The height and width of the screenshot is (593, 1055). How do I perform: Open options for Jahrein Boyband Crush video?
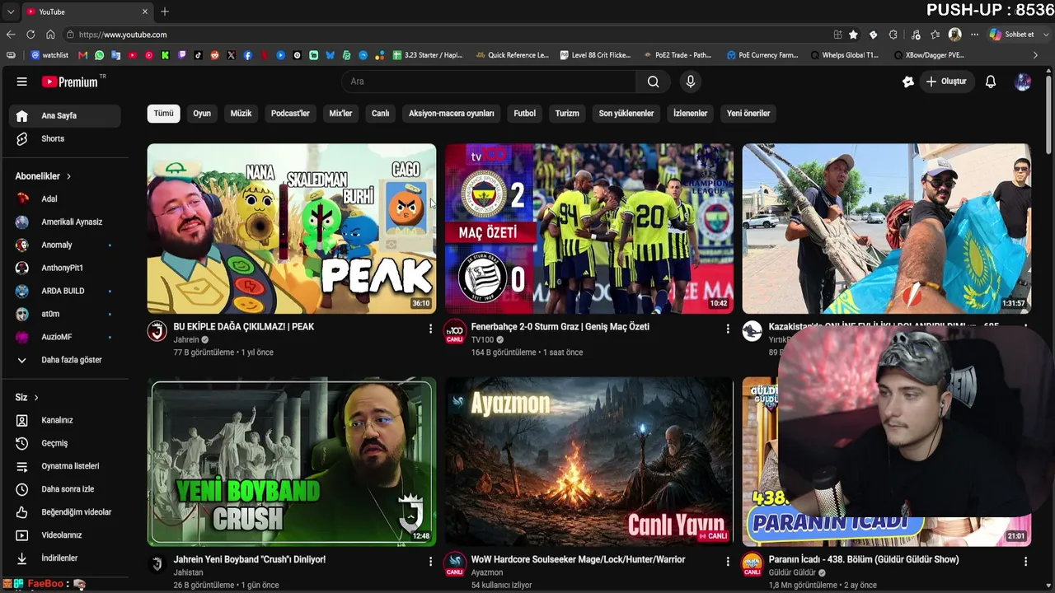click(430, 562)
